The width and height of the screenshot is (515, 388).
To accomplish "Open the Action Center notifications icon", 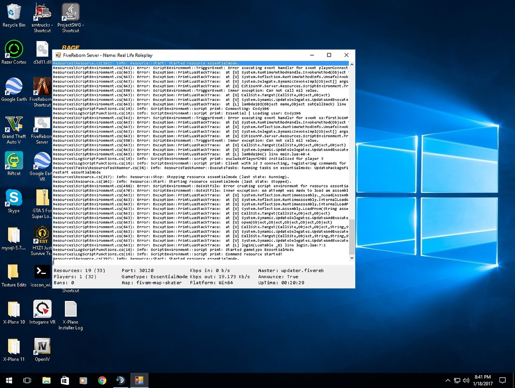I will [503, 380].
